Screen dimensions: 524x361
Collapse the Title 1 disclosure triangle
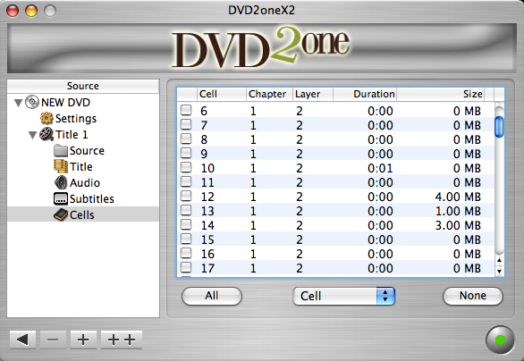[32, 135]
